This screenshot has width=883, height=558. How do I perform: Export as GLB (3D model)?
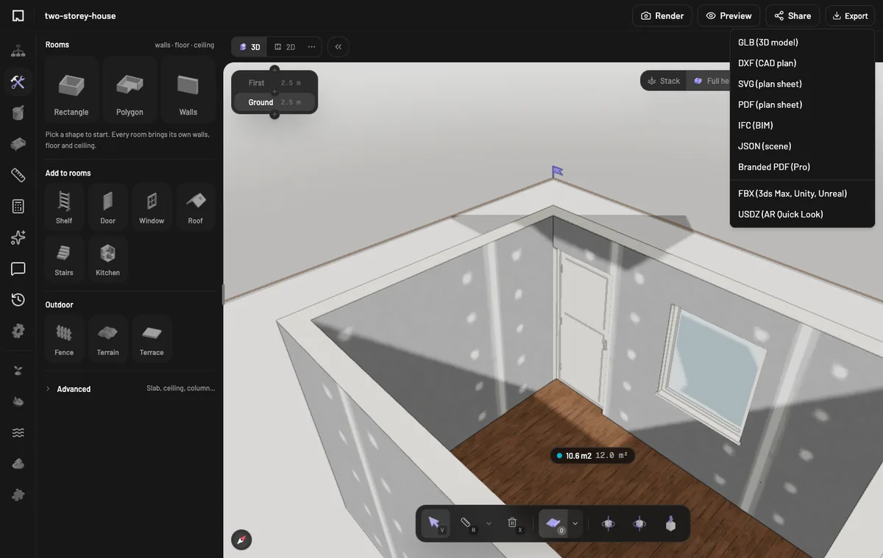(802, 43)
